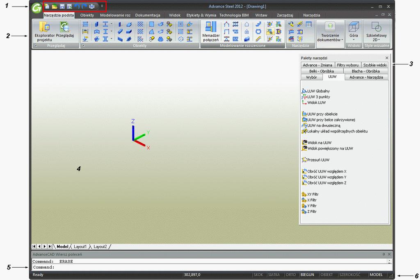The height and width of the screenshot is (280, 420).
Task: Click the Command input line
Action: [211, 267]
